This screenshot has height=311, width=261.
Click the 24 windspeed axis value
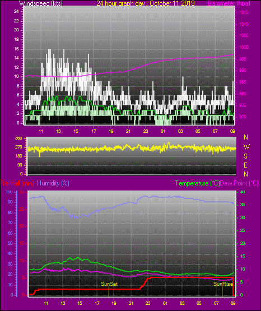point(16,12)
